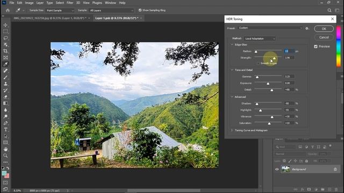Close the HDR Toning dialog with X
The height and width of the screenshot is (193, 344).
point(332,19)
